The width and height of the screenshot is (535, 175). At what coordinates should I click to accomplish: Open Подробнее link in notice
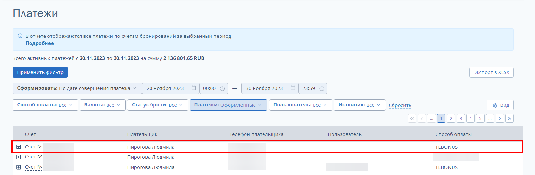point(39,43)
